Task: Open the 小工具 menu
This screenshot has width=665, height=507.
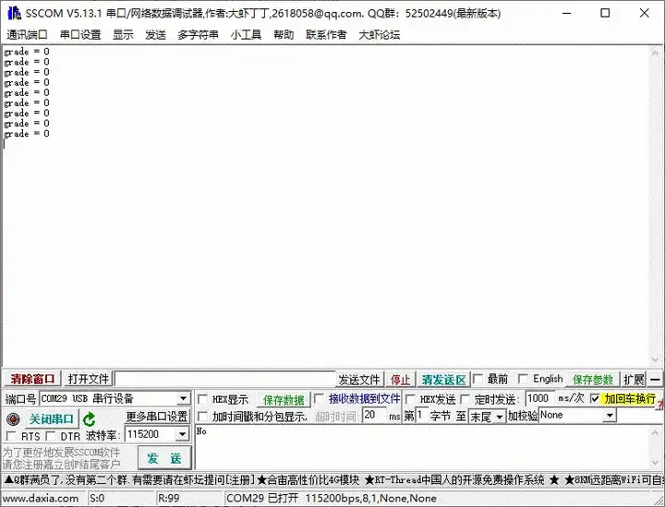Action: (x=246, y=35)
